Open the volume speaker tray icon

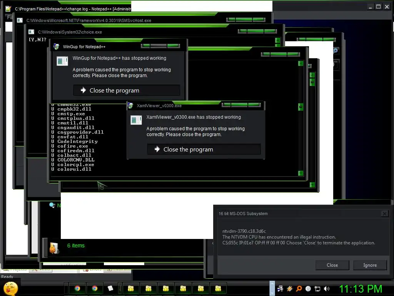(x=327, y=289)
